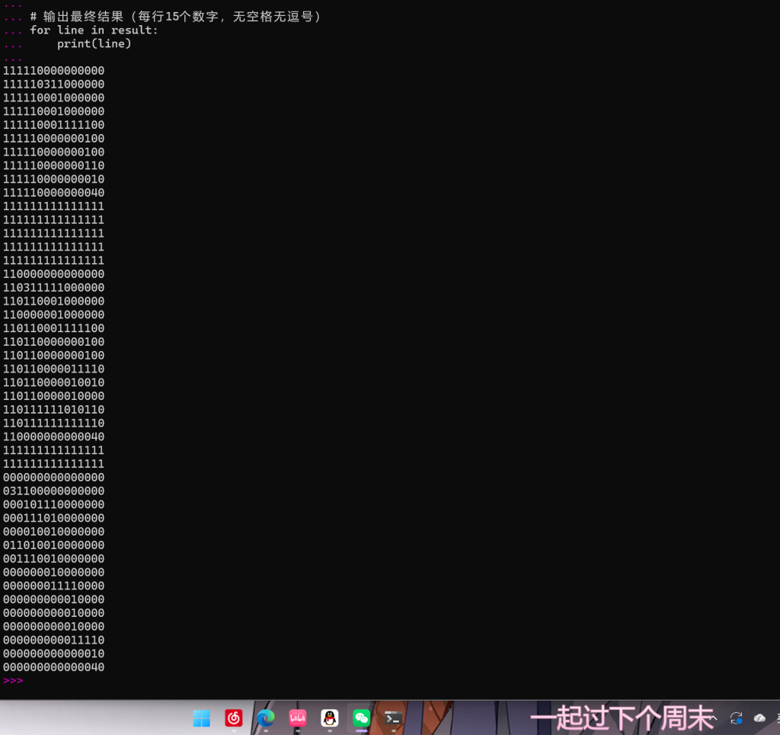Image resolution: width=780 pixels, height=735 pixels.
Task: Open the QQ penguin icon
Action: (x=330, y=718)
